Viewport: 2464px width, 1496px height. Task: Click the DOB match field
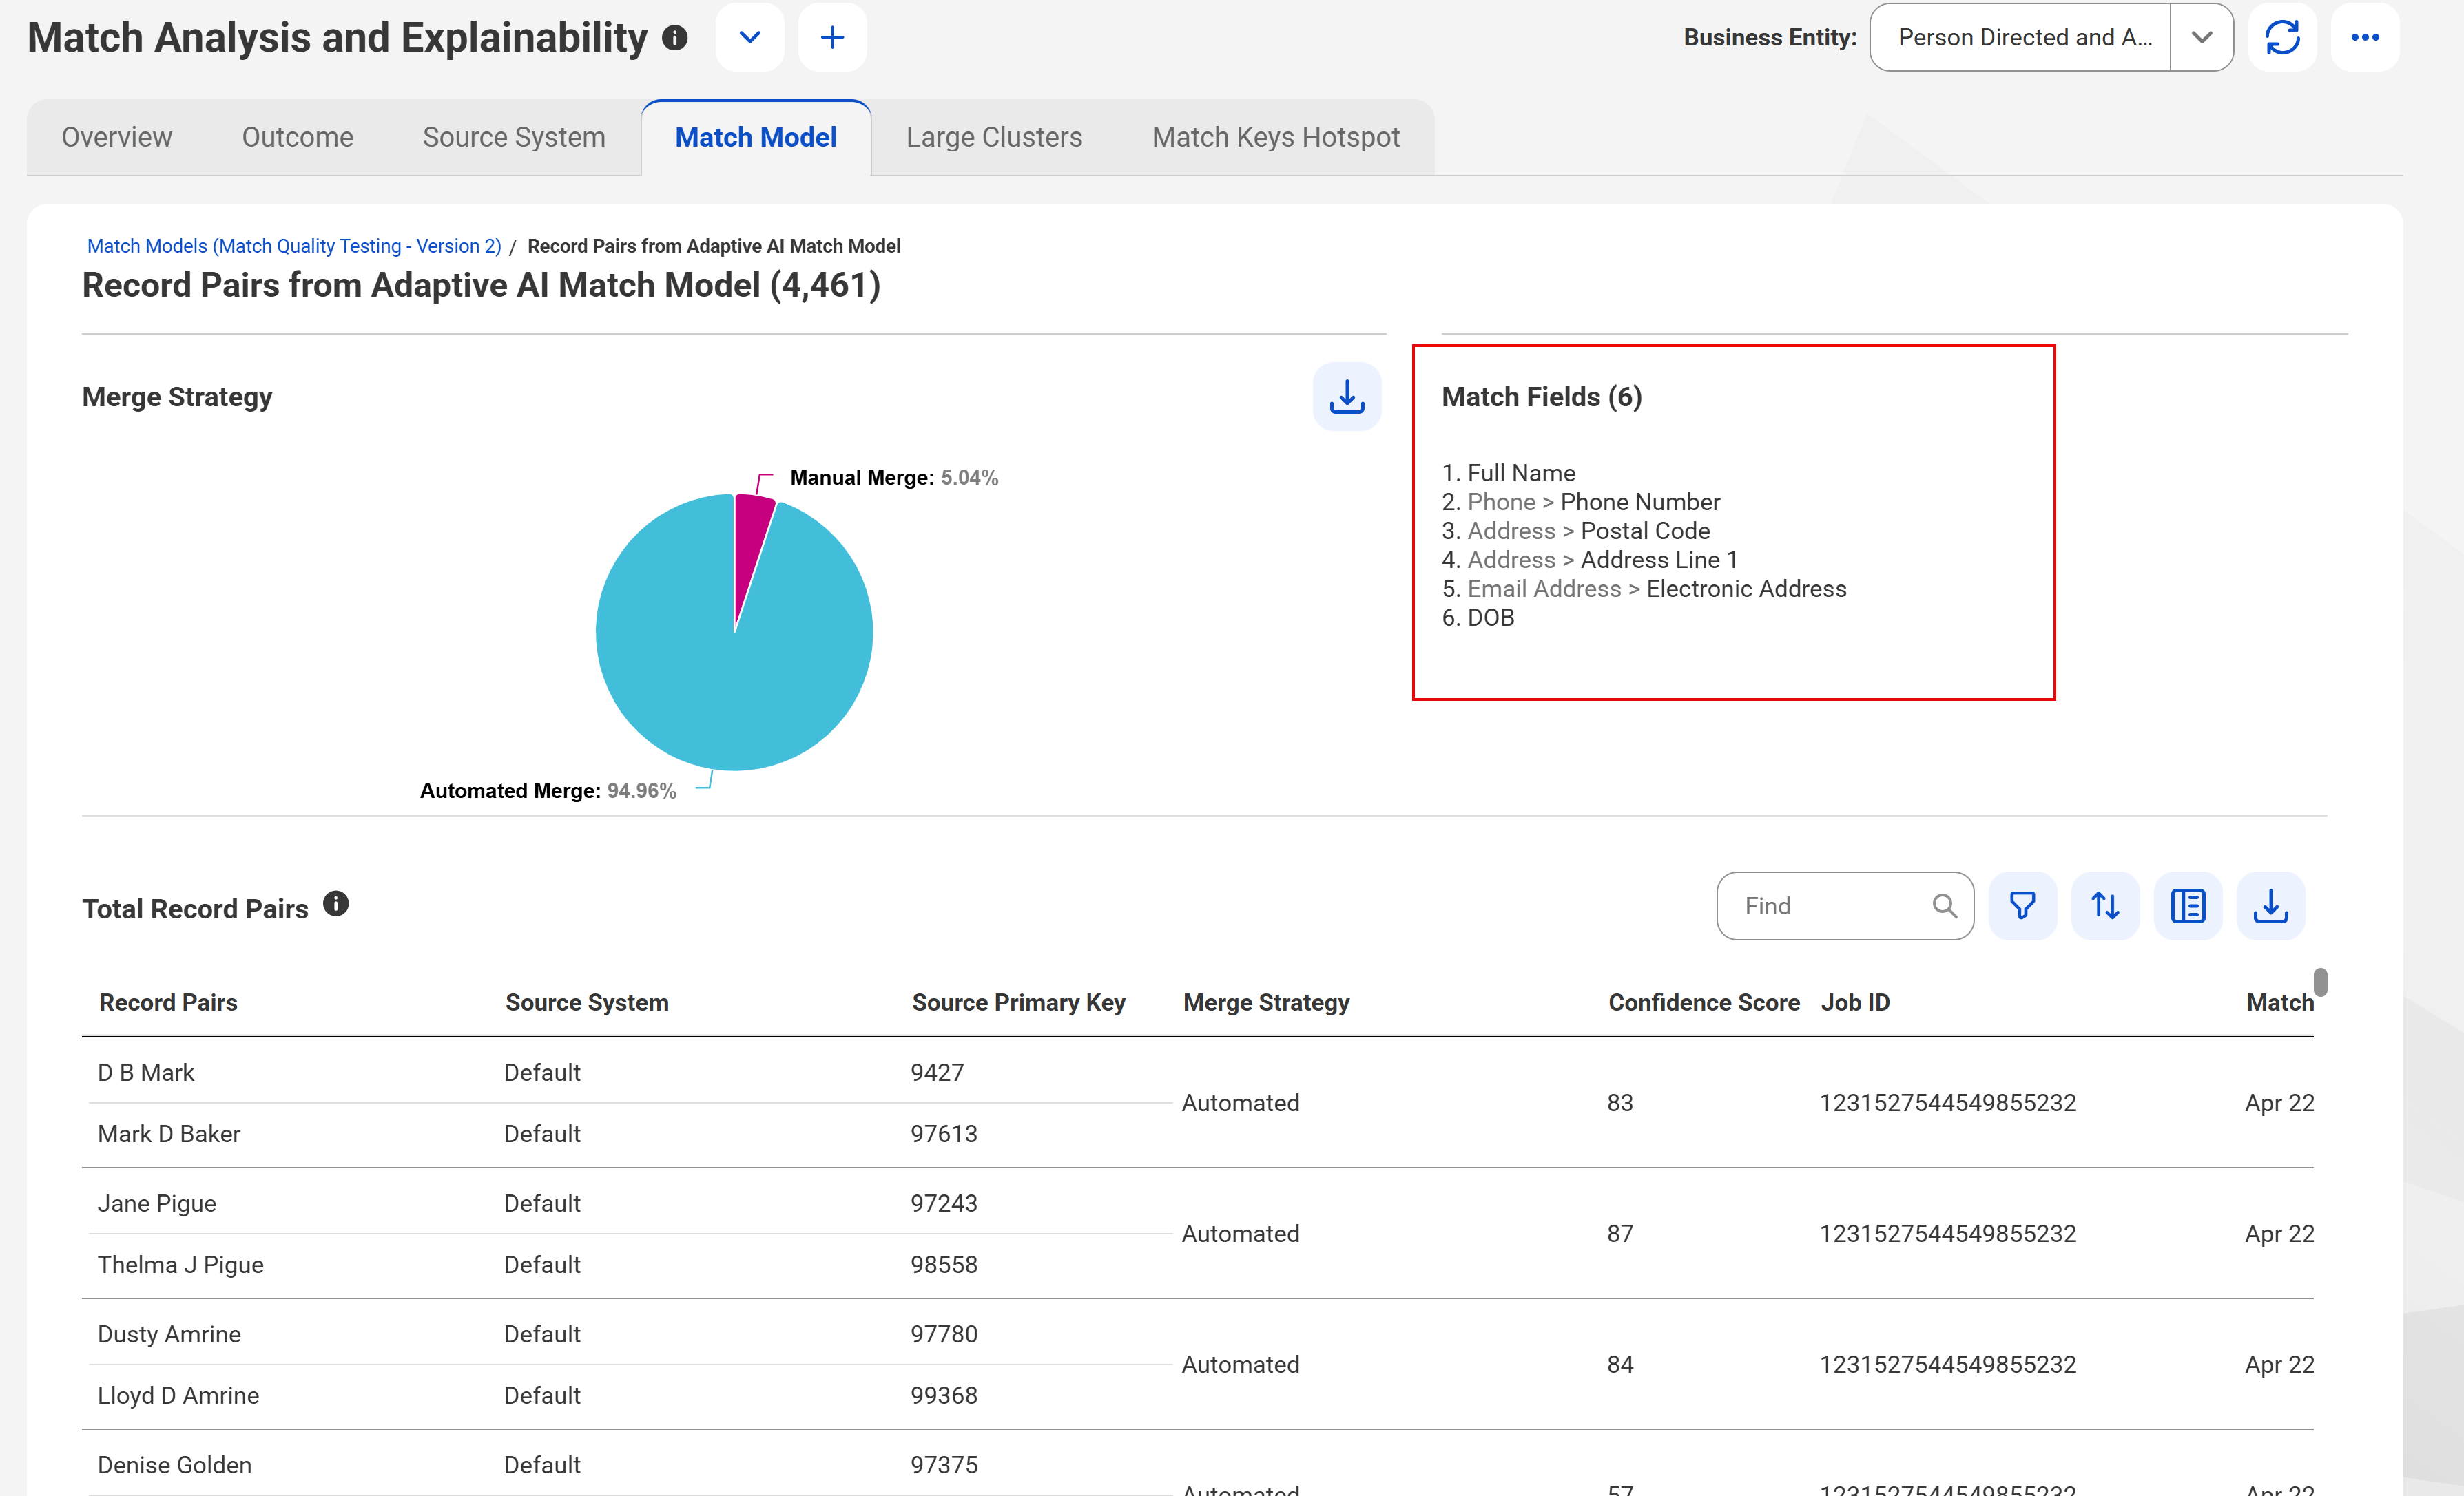pos(1490,619)
